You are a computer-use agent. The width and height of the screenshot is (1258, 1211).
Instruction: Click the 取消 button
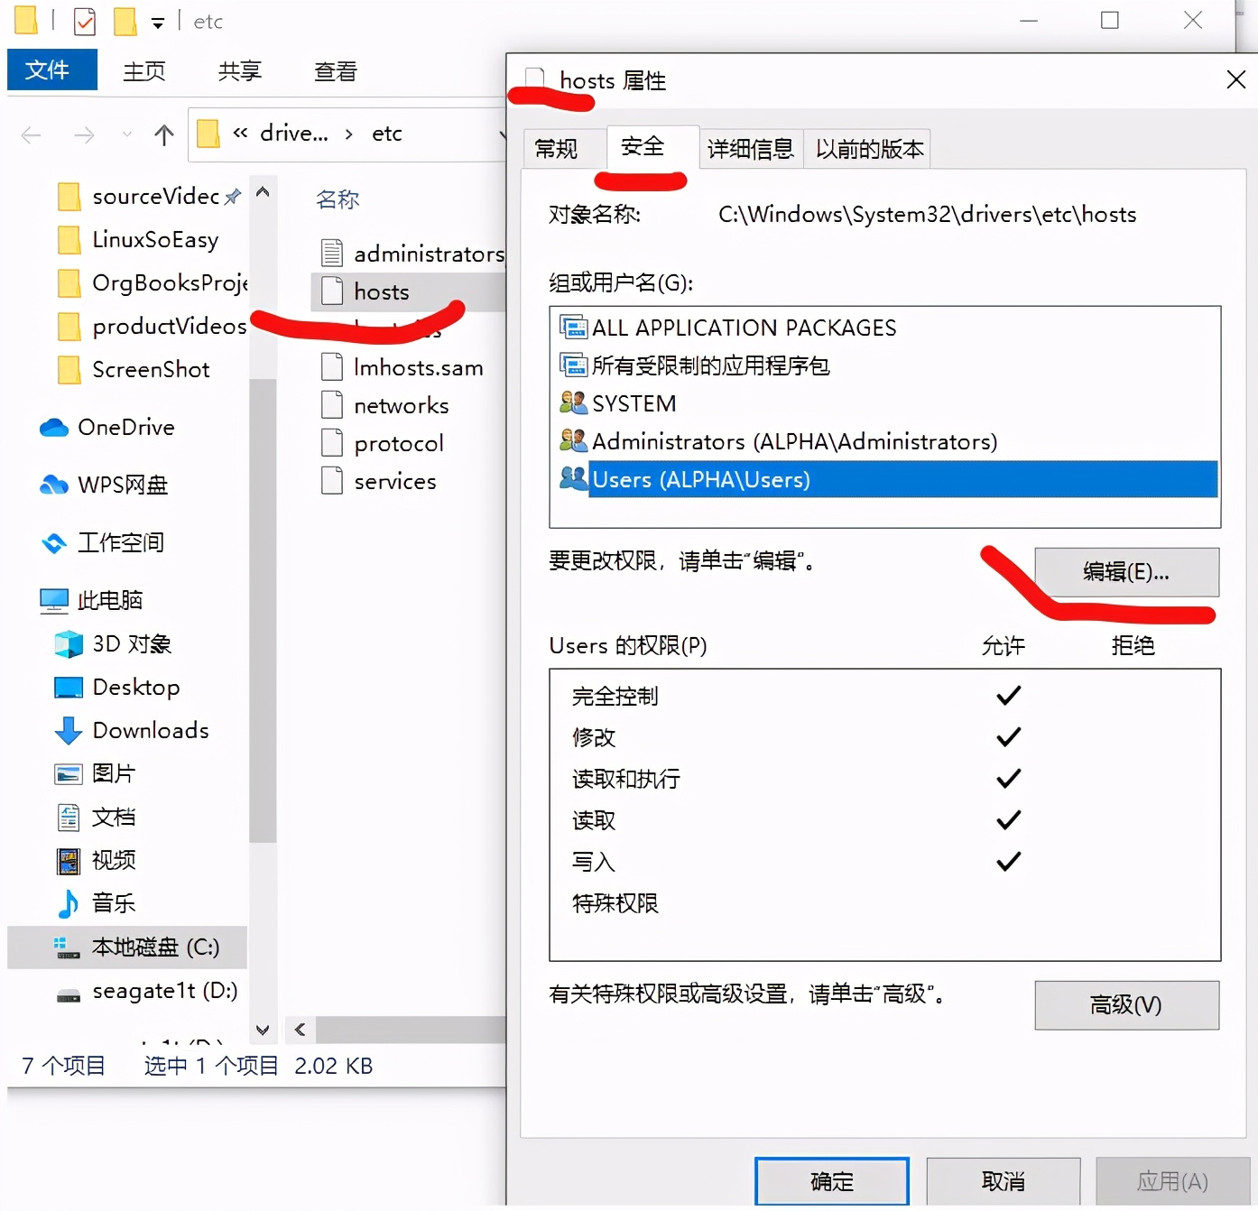point(1004,1181)
